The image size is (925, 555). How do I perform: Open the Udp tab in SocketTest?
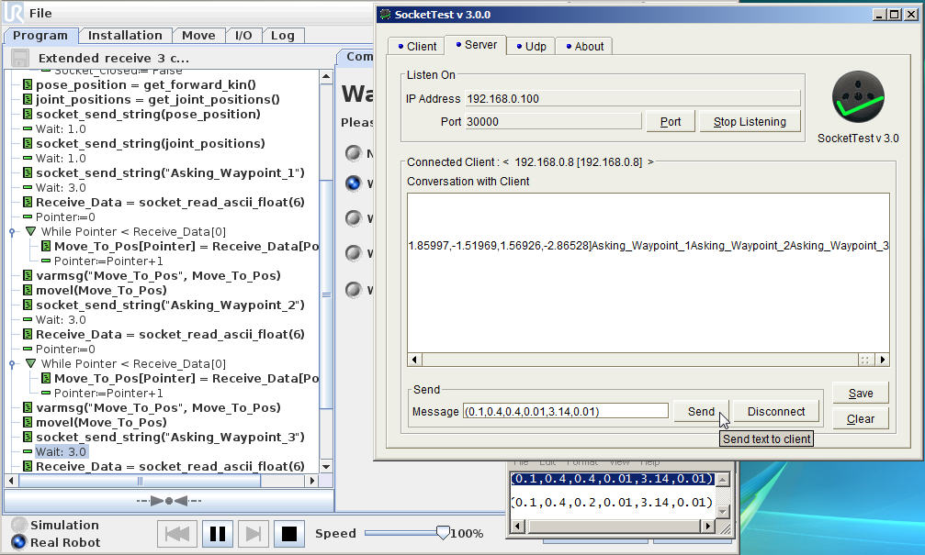coord(531,47)
